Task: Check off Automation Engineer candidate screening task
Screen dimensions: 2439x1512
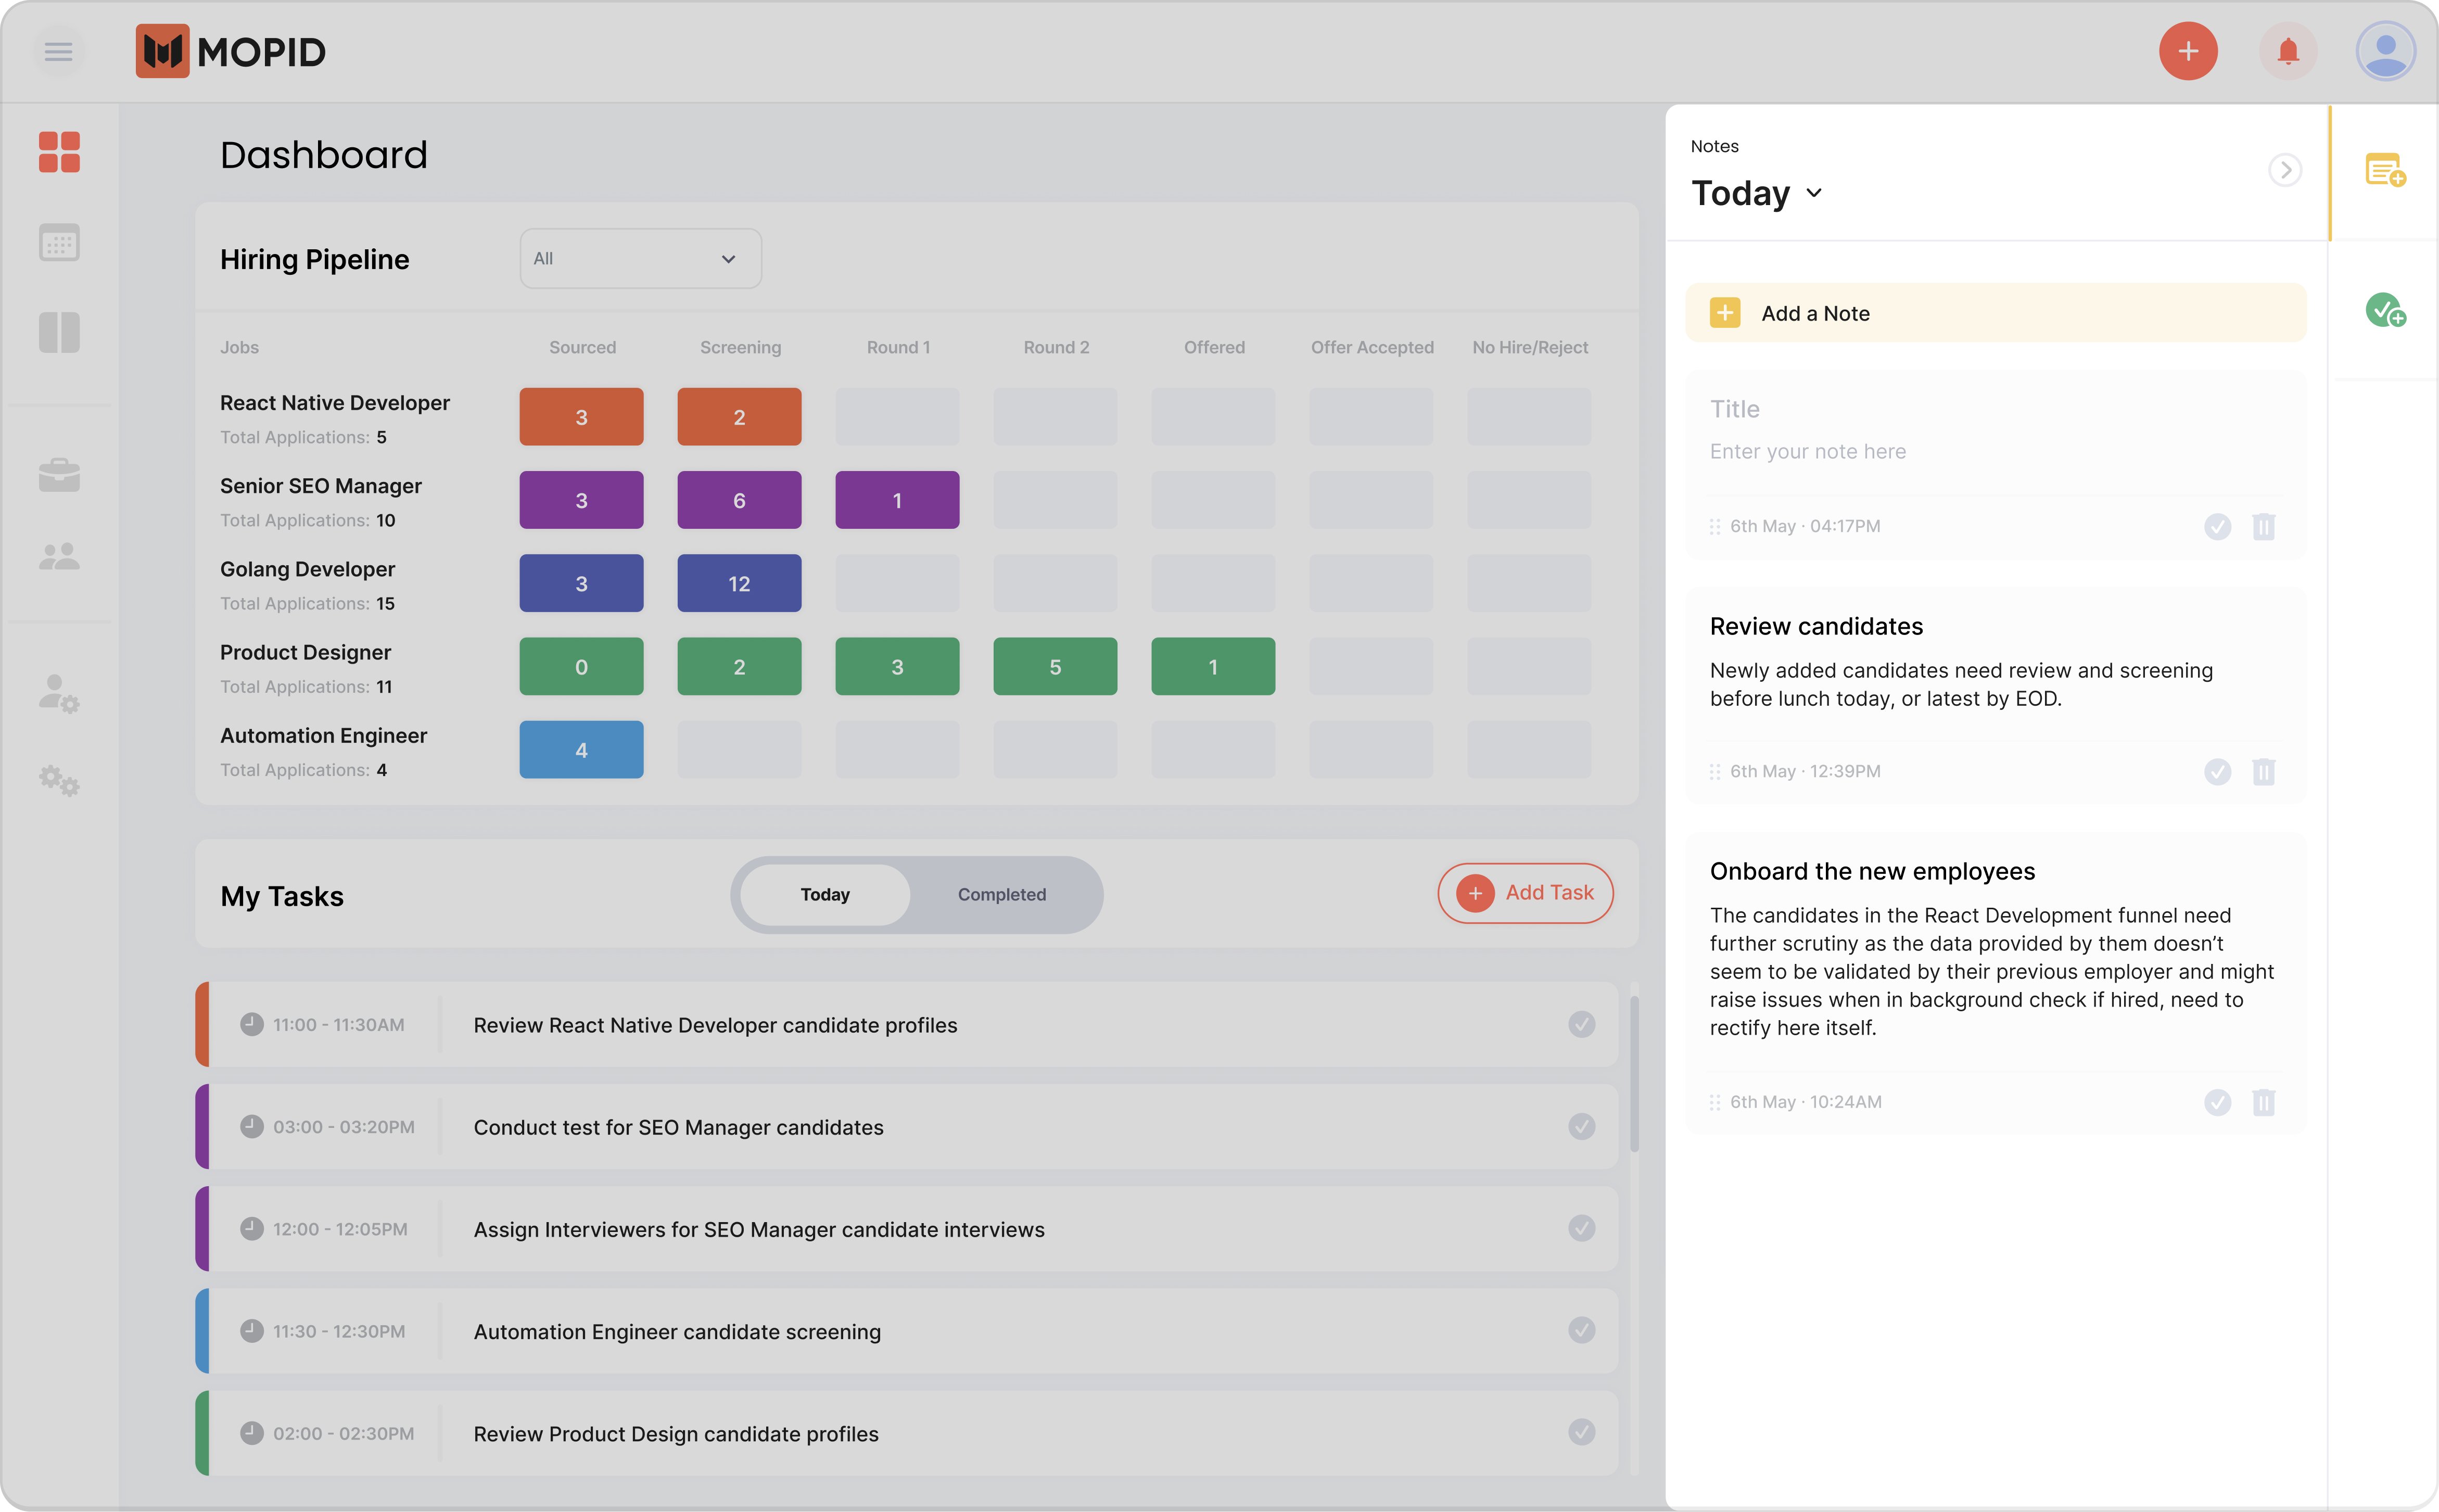Action: click(1581, 1330)
